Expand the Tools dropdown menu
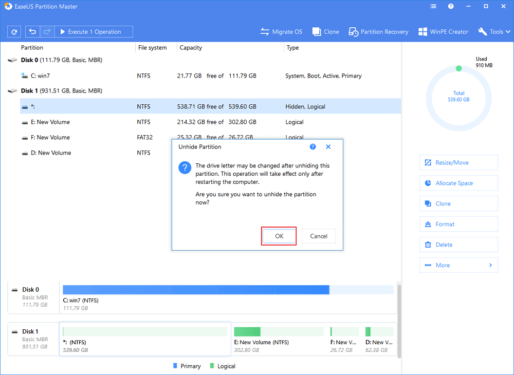This screenshot has width=514, height=375. [x=494, y=32]
